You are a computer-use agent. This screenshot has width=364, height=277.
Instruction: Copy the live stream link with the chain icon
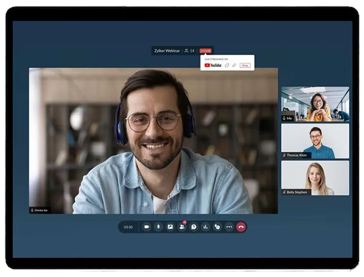pyautogui.click(x=234, y=65)
